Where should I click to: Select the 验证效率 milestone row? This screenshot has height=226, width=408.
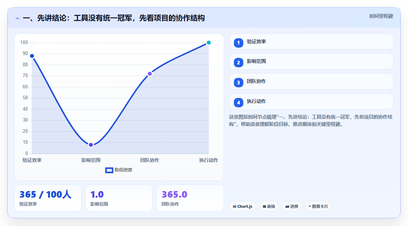(311, 41)
